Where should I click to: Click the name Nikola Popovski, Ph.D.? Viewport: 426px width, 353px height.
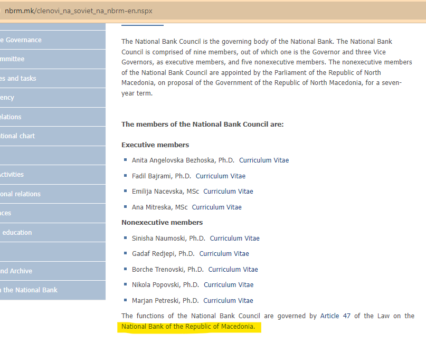pyautogui.click(x=165, y=285)
